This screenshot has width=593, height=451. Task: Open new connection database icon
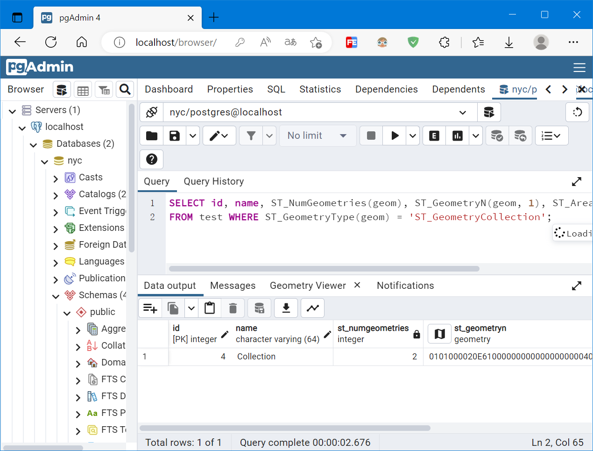489,112
